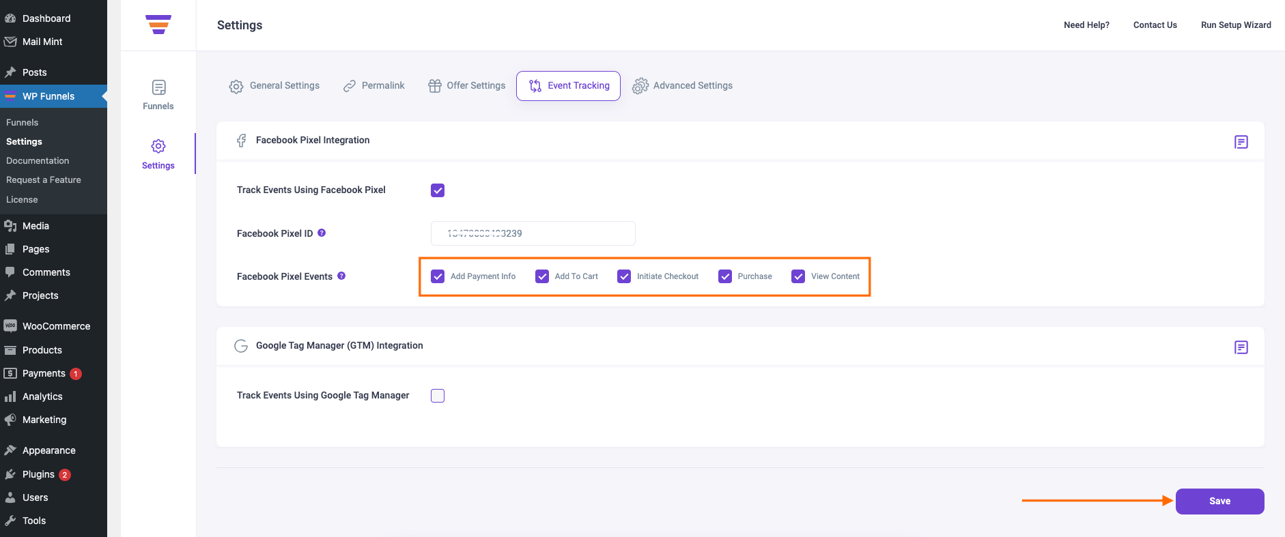Viewport: 1285px width, 537px height.
Task: Switch to the Offer Settings tab
Action: (x=467, y=86)
